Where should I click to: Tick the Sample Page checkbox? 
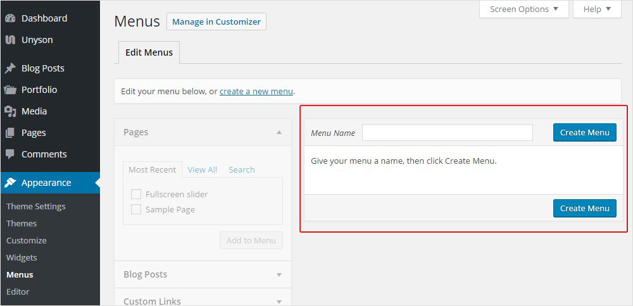coord(136,209)
